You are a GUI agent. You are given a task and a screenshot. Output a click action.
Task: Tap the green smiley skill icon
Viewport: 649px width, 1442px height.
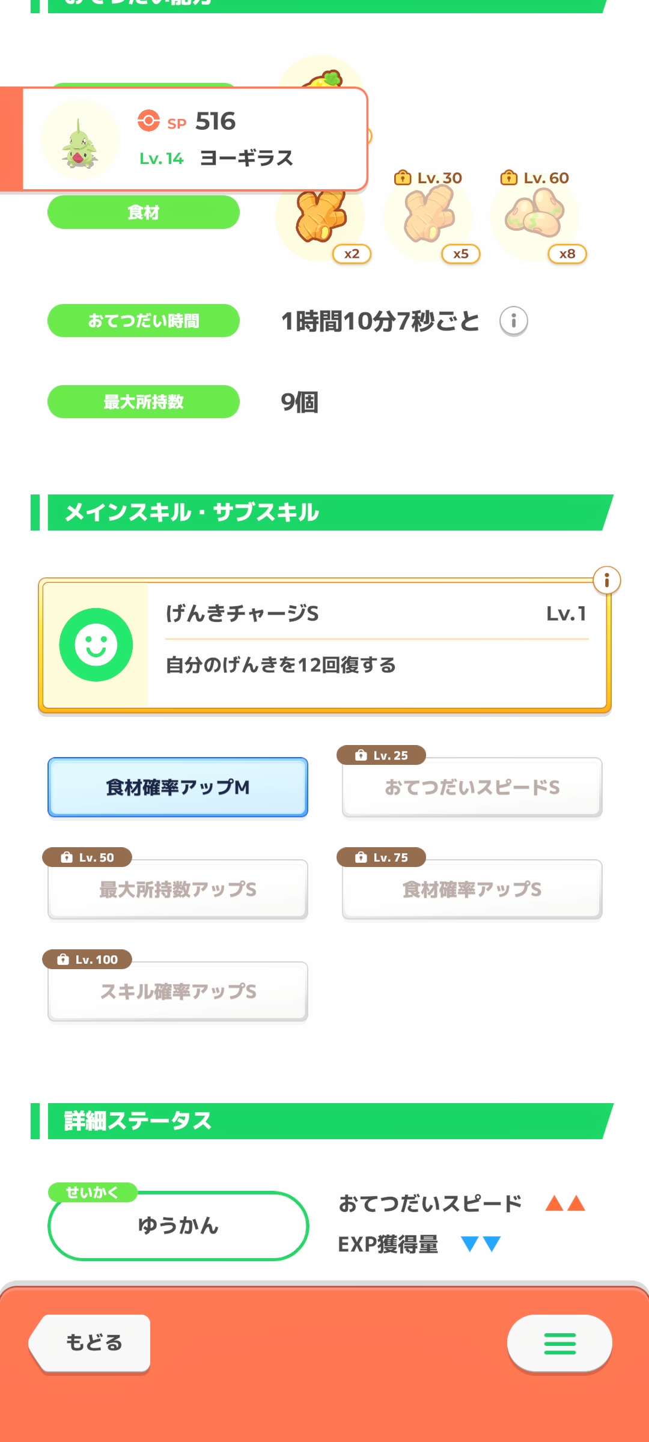click(96, 645)
